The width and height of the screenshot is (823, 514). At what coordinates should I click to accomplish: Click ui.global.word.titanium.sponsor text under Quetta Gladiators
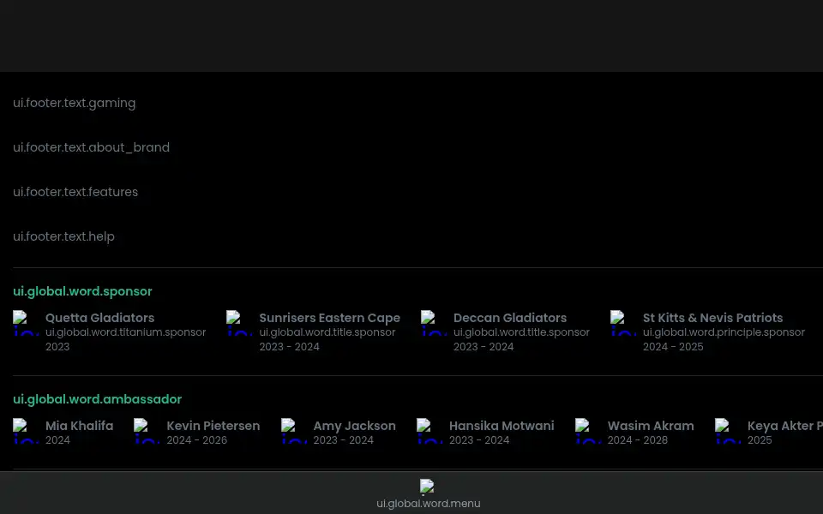click(x=125, y=332)
